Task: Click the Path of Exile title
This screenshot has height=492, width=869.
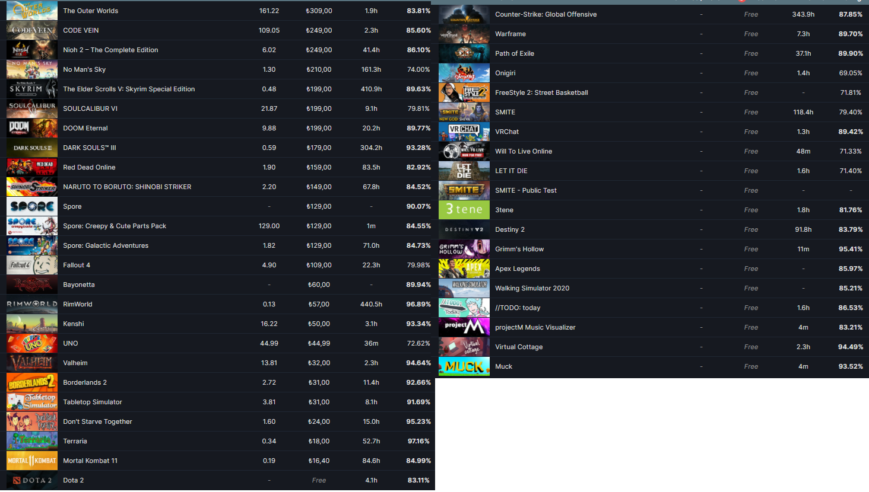Action: point(515,53)
